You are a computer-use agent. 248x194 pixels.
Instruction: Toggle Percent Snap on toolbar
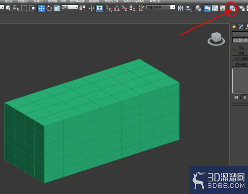click(x=124, y=8)
